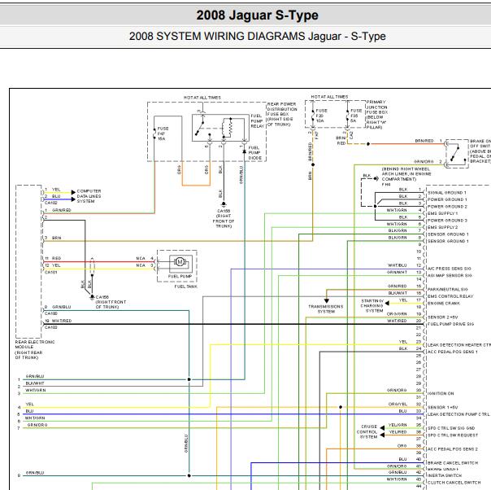491x490 pixels.
Task: Click the 'STARTING/CHARGING SYSTEM' label
Action: [x=372, y=306]
